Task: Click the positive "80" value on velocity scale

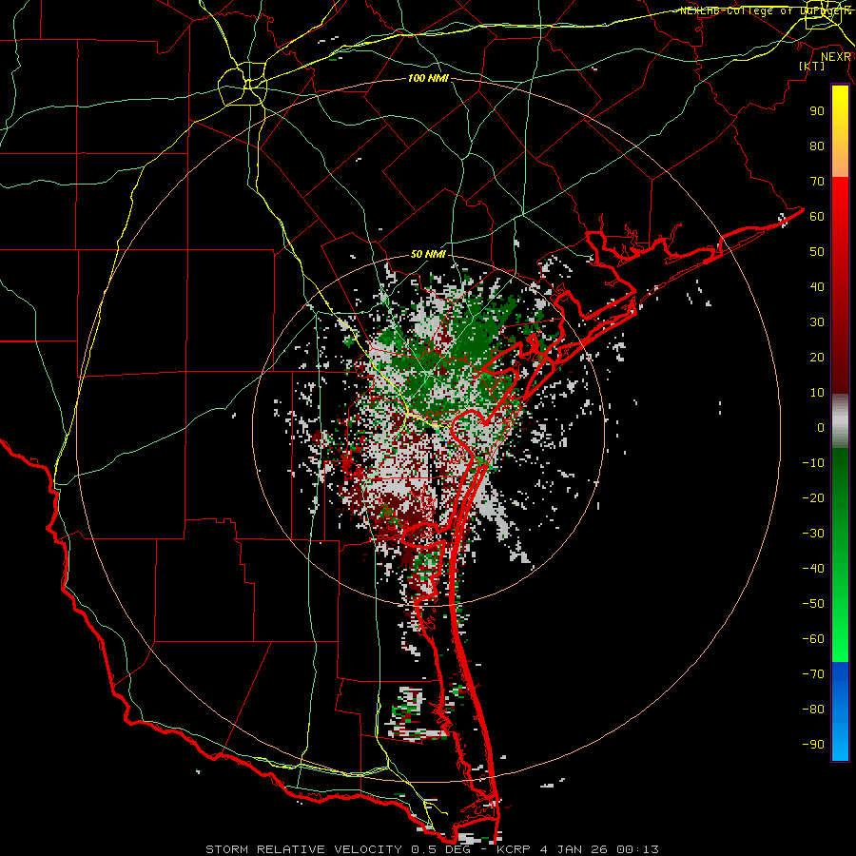Action: [817, 146]
